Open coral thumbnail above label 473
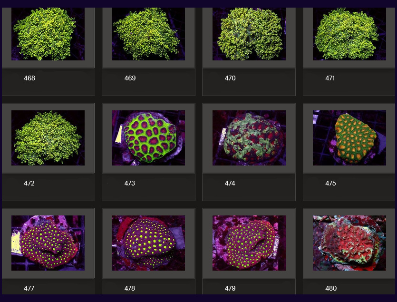 148,138
